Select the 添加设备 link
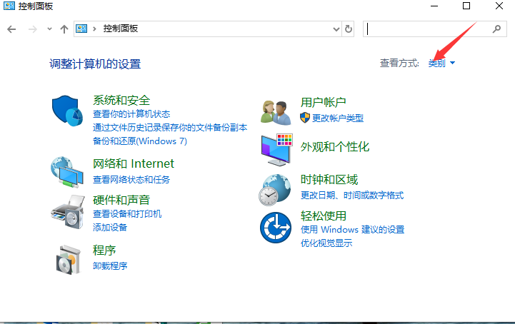 (x=110, y=227)
